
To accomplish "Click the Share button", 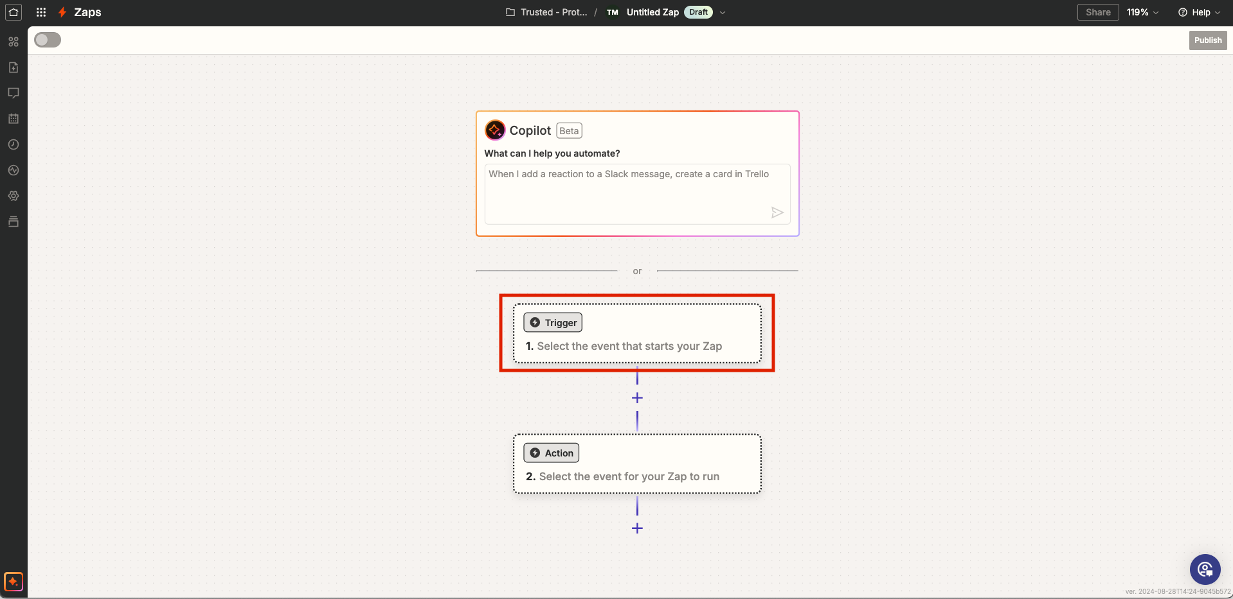I will 1097,12.
